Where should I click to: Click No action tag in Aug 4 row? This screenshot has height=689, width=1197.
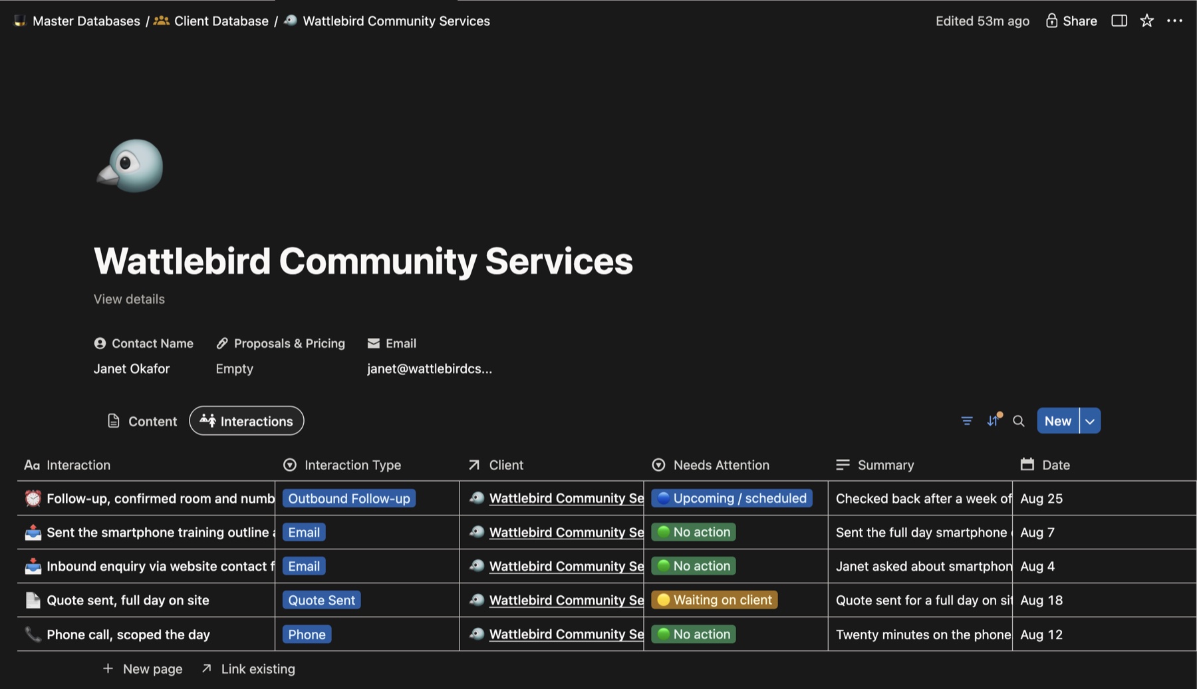[694, 566]
